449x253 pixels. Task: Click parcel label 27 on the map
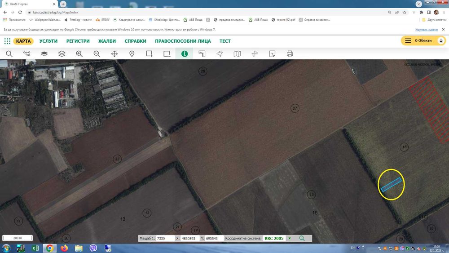coord(295,108)
